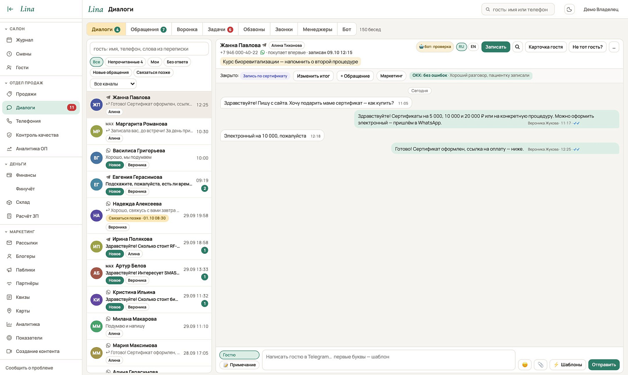628x375 pixels.
Task: Filter dialogs by Мои
Action: [x=155, y=62]
